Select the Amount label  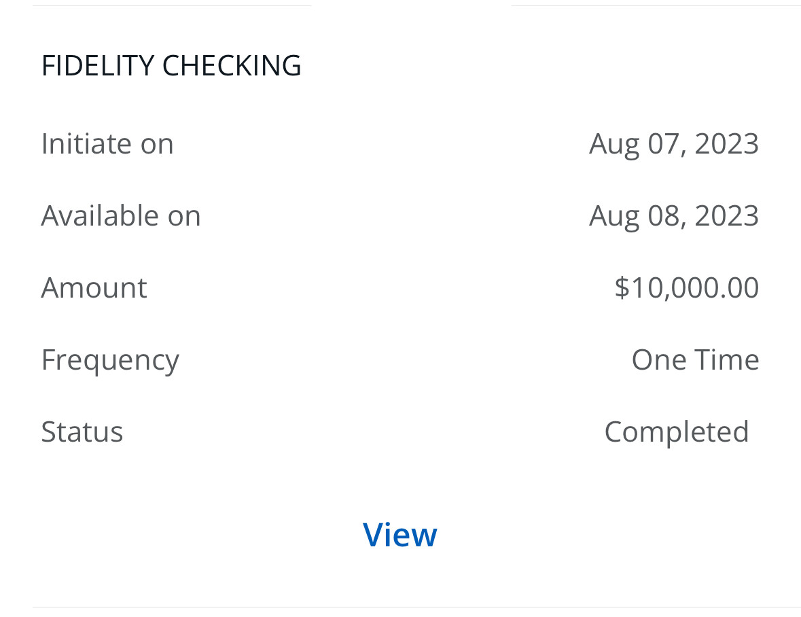94,287
